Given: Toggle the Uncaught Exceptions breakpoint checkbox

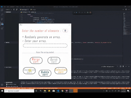Looking at the screenshot, I should pos(7,86).
